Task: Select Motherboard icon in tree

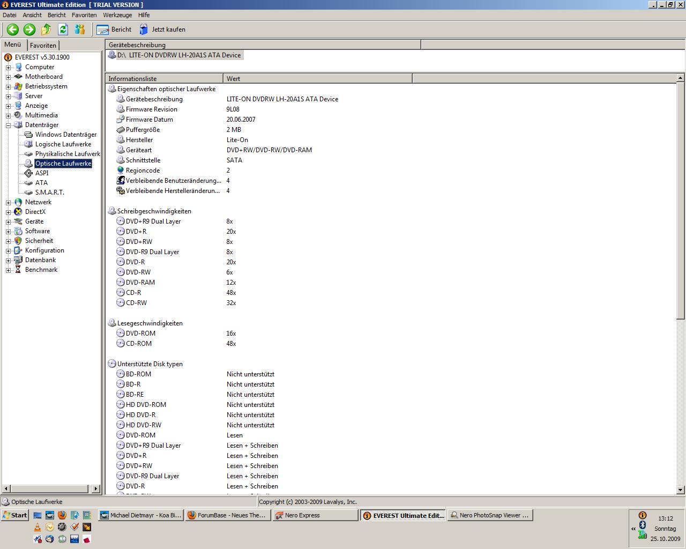Action: (x=18, y=77)
